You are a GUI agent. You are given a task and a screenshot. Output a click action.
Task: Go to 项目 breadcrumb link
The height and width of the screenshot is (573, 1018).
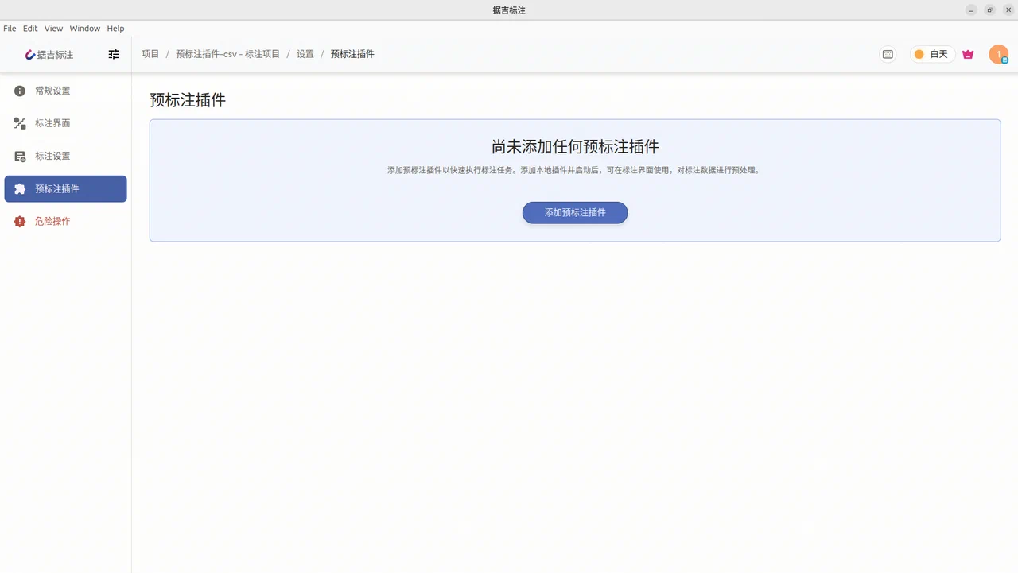tap(150, 54)
